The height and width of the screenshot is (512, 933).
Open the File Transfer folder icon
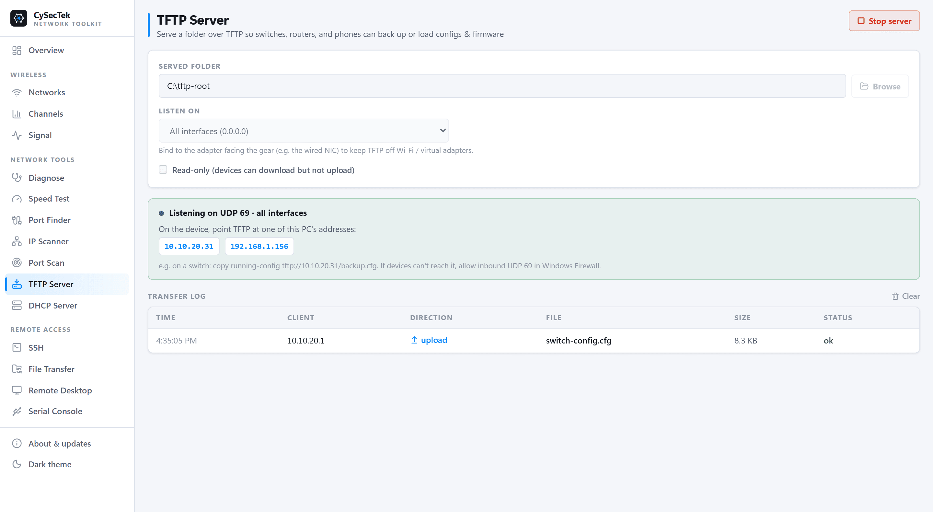point(17,369)
